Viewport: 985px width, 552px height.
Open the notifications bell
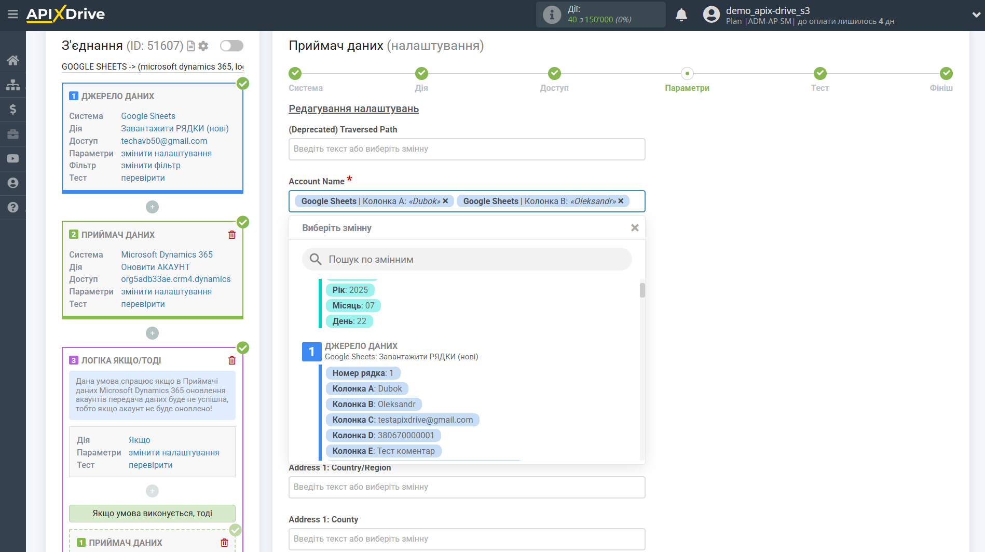(x=681, y=15)
